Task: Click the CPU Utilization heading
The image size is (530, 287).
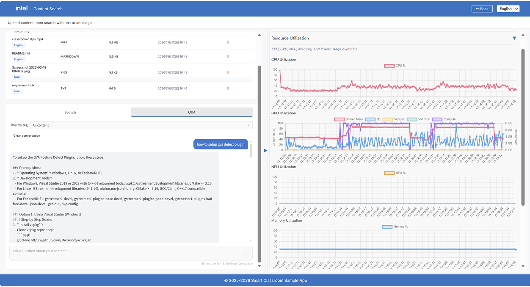Action: tap(284, 60)
